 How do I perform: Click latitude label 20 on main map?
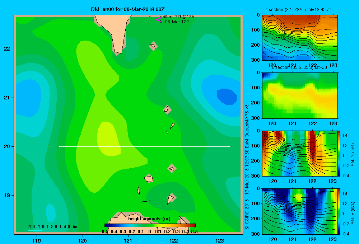[x=7, y=146]
